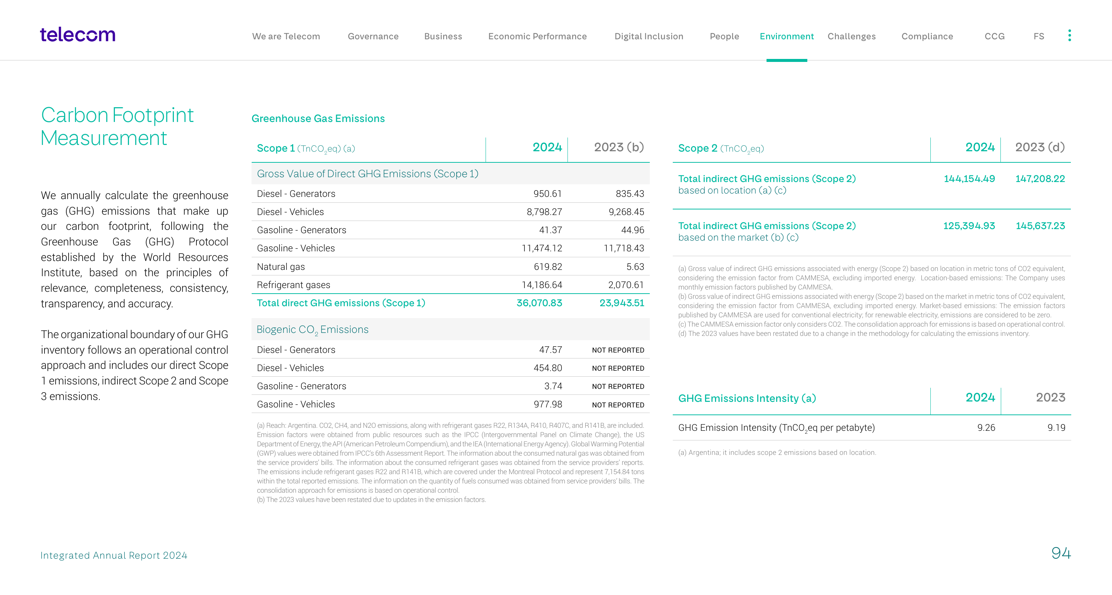Click the Biogenic CO2 Emissions subheading
The width and height of the screenshot is (1112, 595).
click(312, 330)
